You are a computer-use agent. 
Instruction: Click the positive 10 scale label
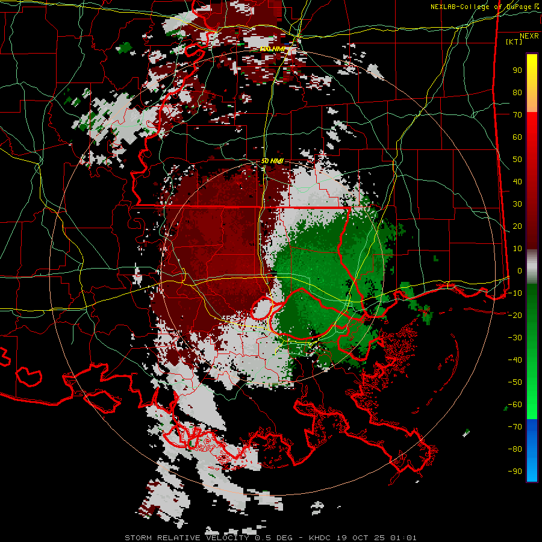point(517,249)
